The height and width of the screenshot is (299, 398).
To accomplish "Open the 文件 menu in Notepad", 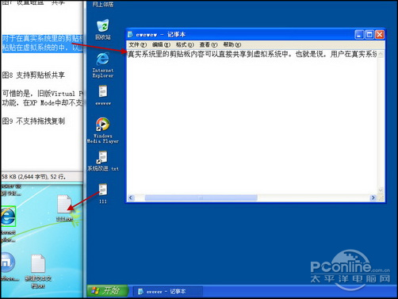I will click(x=137, y=44).
